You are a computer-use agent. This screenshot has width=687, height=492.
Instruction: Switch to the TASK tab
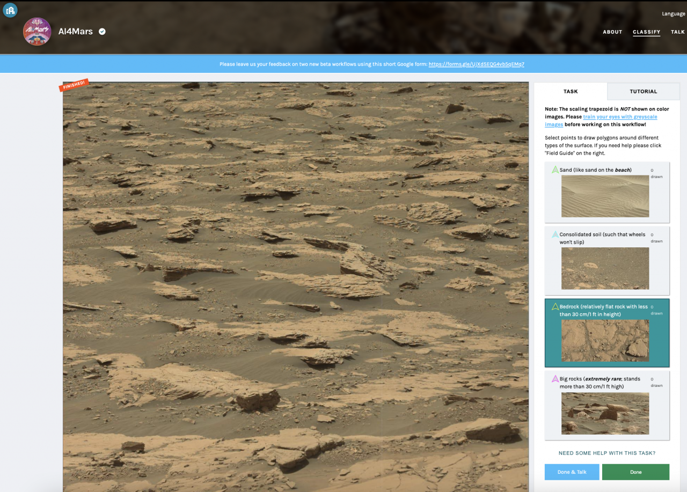click(x=571, y=91)
